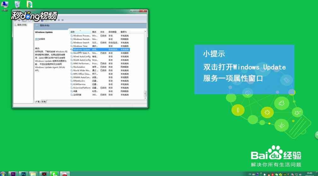
Task: Sort by the 状态 column header
Action: (103, 32)
